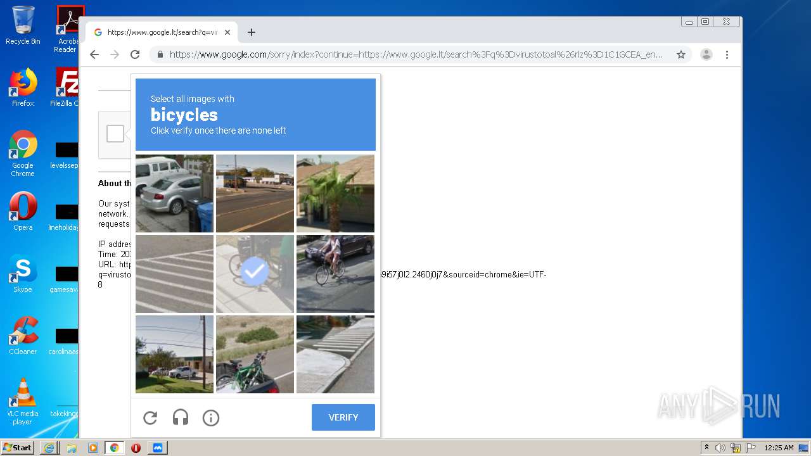The width and height of the screenshot is (811, 456).
Task: Select the google.lt search tab
Action: (162, 32)
